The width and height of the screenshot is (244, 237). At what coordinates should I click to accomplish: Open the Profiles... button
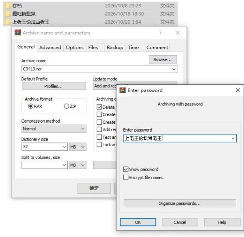click(54, 86)
